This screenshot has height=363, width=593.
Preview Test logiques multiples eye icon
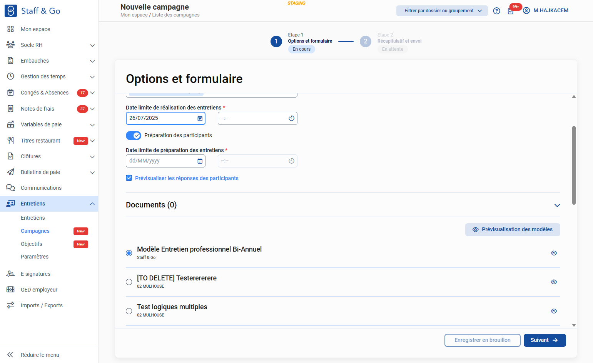pos(554,311)
